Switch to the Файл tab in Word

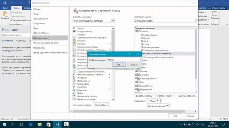5,8
